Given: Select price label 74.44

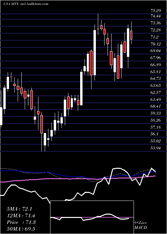Looking at the screenshot, I should [x=156, y=16].
